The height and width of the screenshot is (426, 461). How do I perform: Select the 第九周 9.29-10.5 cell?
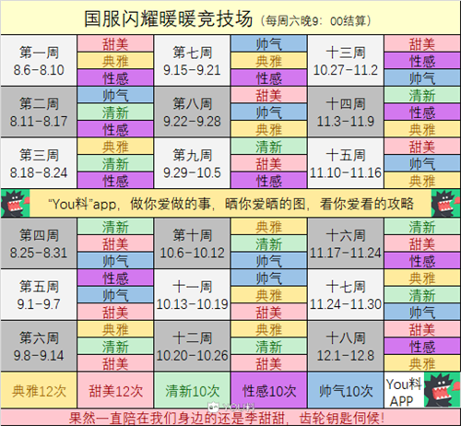click(x=192, y=163)
